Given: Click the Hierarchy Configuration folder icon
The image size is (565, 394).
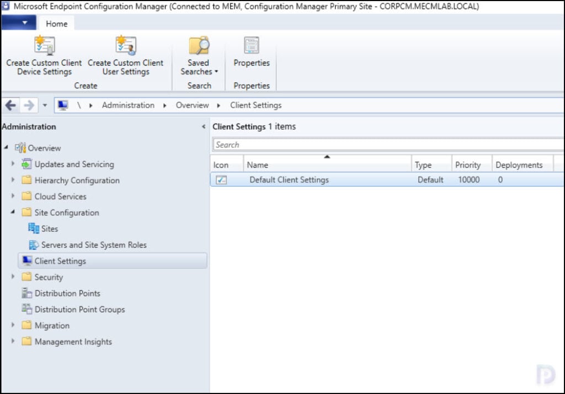Looking at the screenshot, I should [26, 180].
